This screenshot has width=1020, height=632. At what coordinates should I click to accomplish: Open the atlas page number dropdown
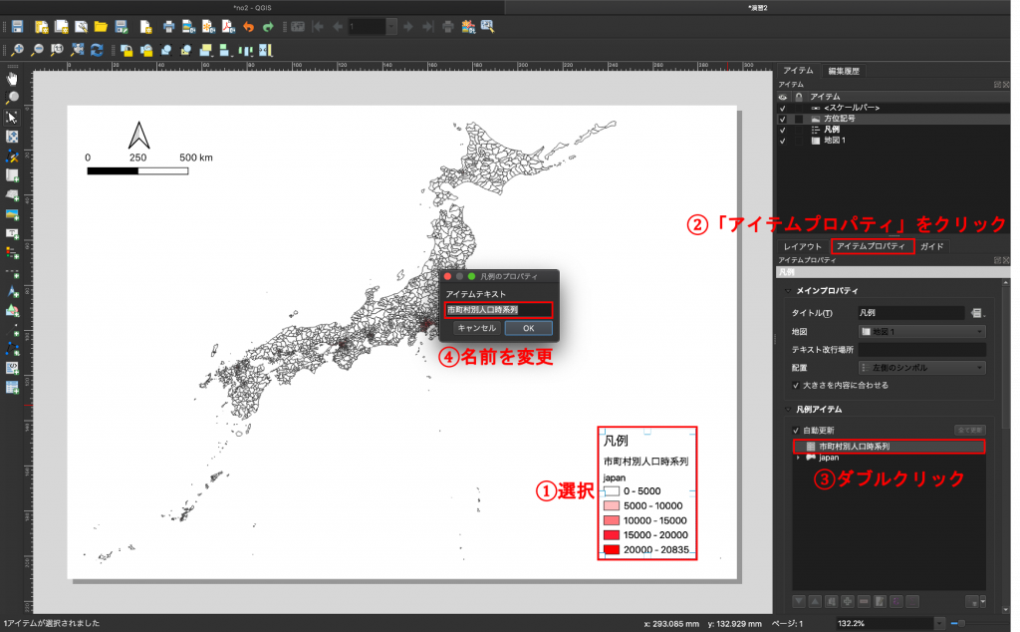[391, 27]
